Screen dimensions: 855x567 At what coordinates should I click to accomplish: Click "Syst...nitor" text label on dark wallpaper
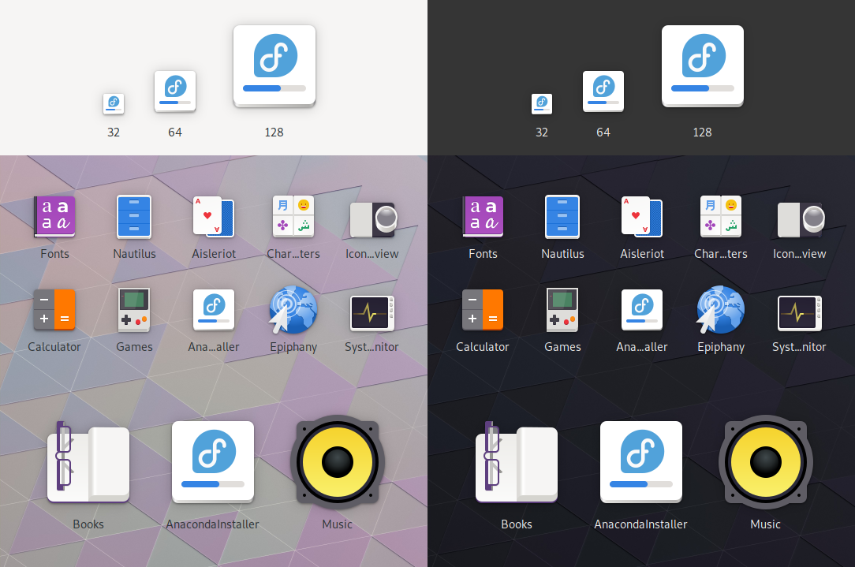click(x=799, y=347)
